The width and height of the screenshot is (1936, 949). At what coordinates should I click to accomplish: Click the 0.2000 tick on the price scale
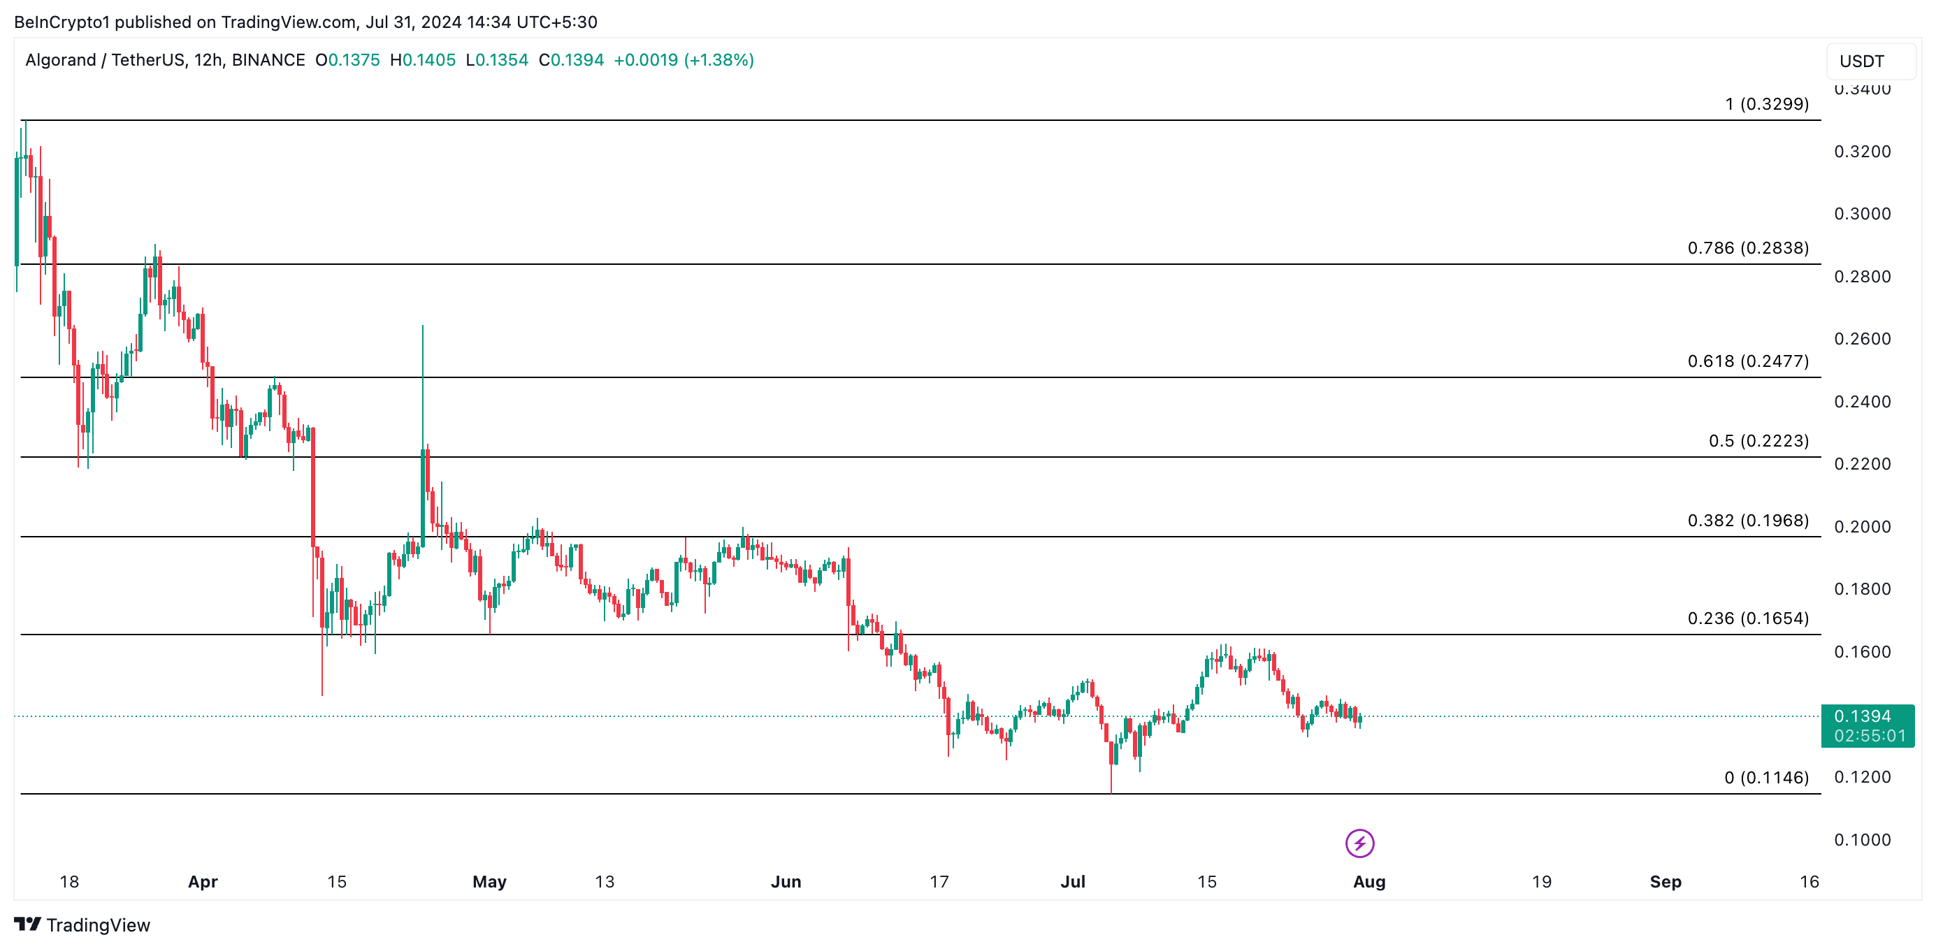click(1862, 527)
